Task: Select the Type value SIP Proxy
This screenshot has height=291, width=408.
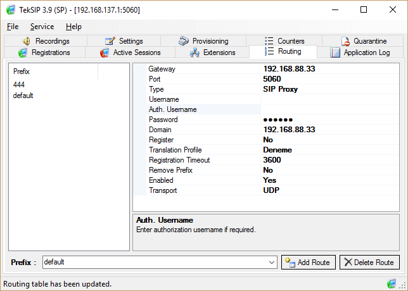Action: tap(280, 89)
